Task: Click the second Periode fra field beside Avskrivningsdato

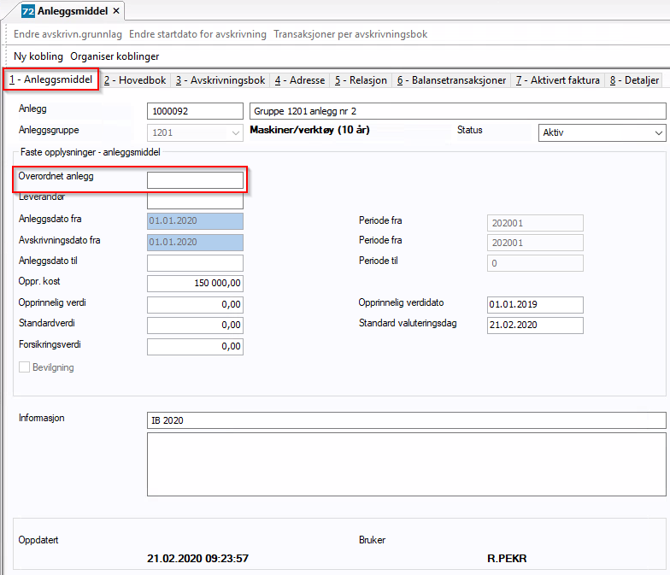Action: click(535, 243)
